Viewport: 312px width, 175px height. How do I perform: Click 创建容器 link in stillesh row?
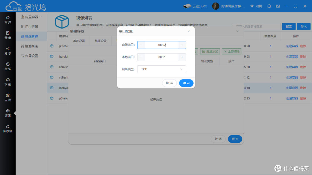[292, 77]
